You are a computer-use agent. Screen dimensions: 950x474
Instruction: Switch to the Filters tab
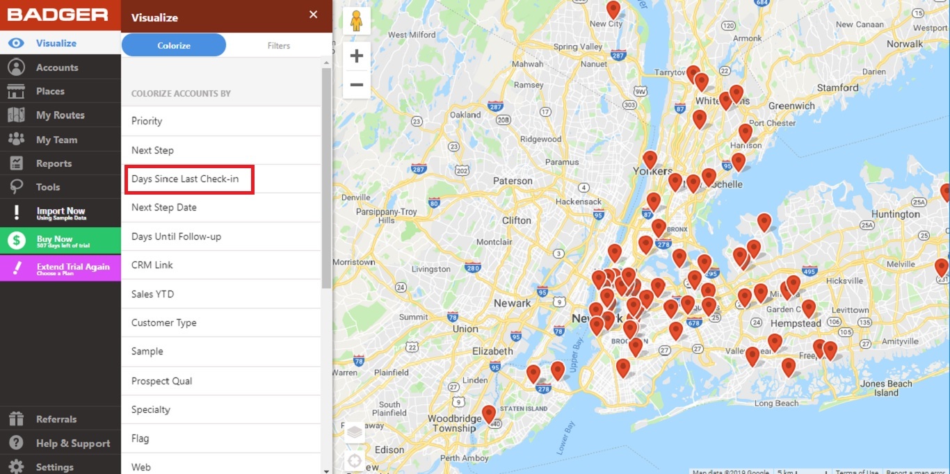pos(278,45)
